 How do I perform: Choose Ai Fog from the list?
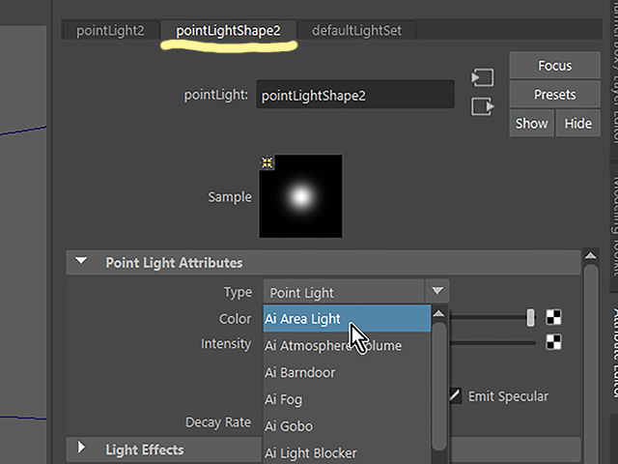tap(347, 399)
